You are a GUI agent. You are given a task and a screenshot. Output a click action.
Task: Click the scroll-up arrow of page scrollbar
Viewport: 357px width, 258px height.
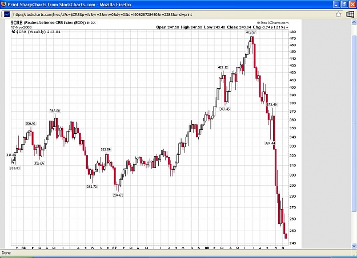(x=354, y=22)
